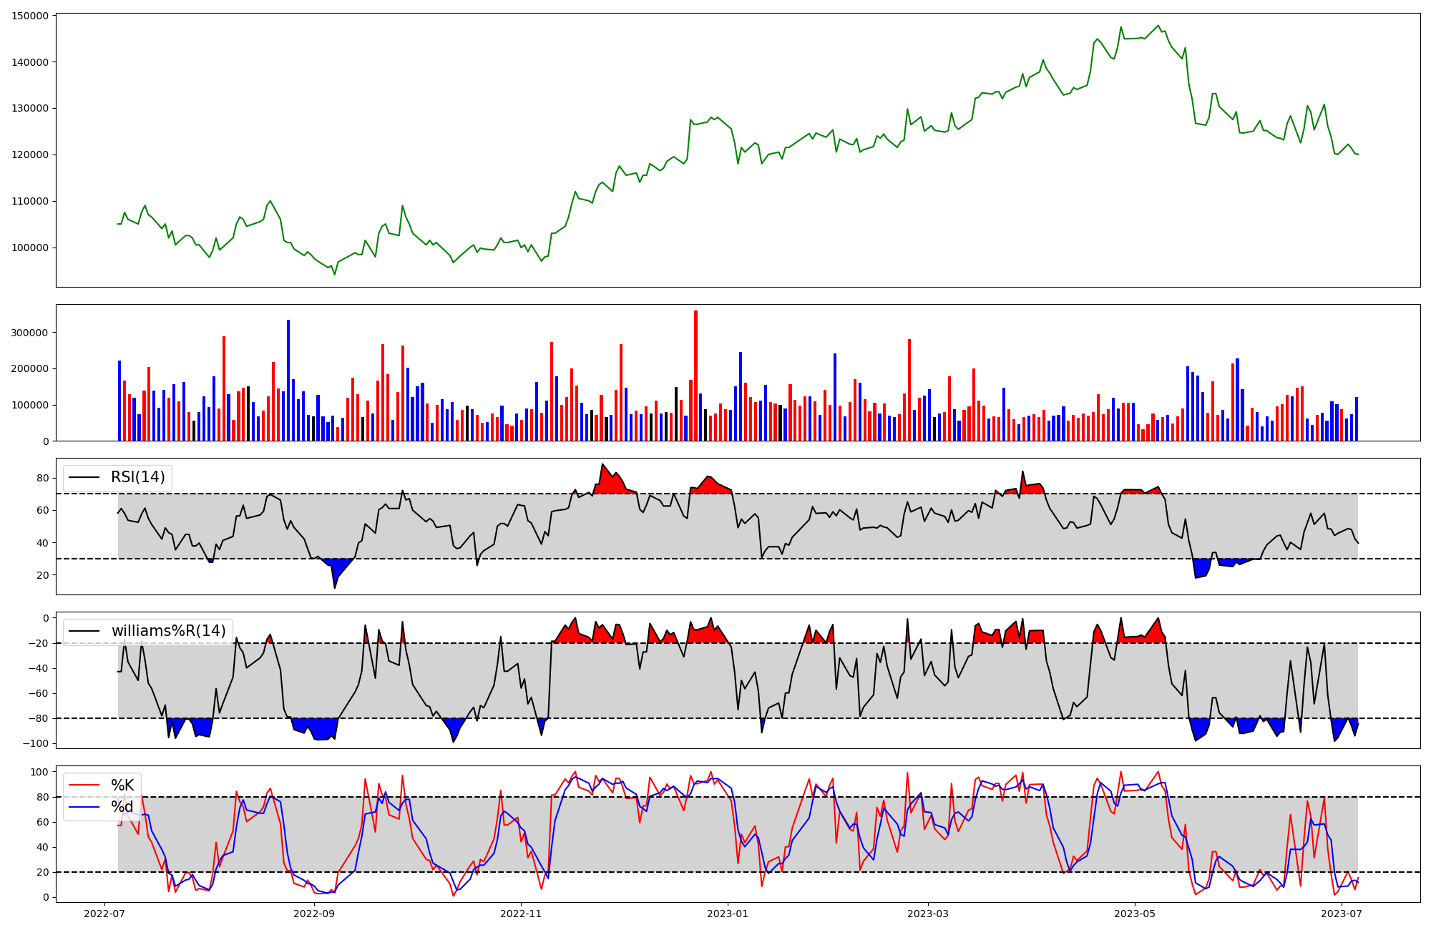Screen dimensions: 1431x930
Task: Click the 150000 price axis tick label
Action: click(30, 16)
